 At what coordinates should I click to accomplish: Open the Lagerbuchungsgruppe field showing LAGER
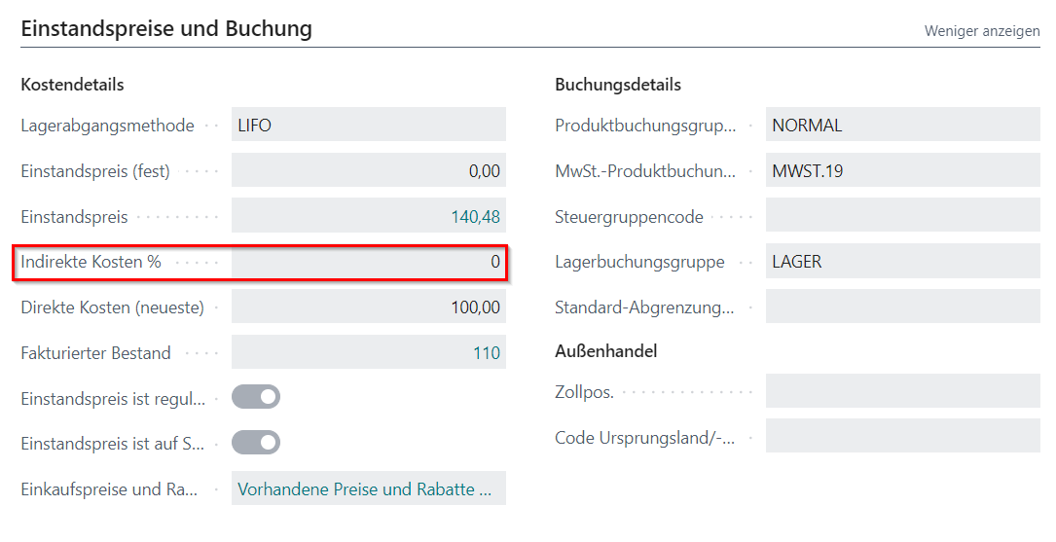902,262
